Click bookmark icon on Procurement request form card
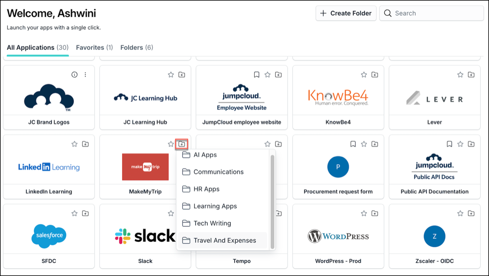The height and width of the screenshot is (276, 489). click(353, 144)
